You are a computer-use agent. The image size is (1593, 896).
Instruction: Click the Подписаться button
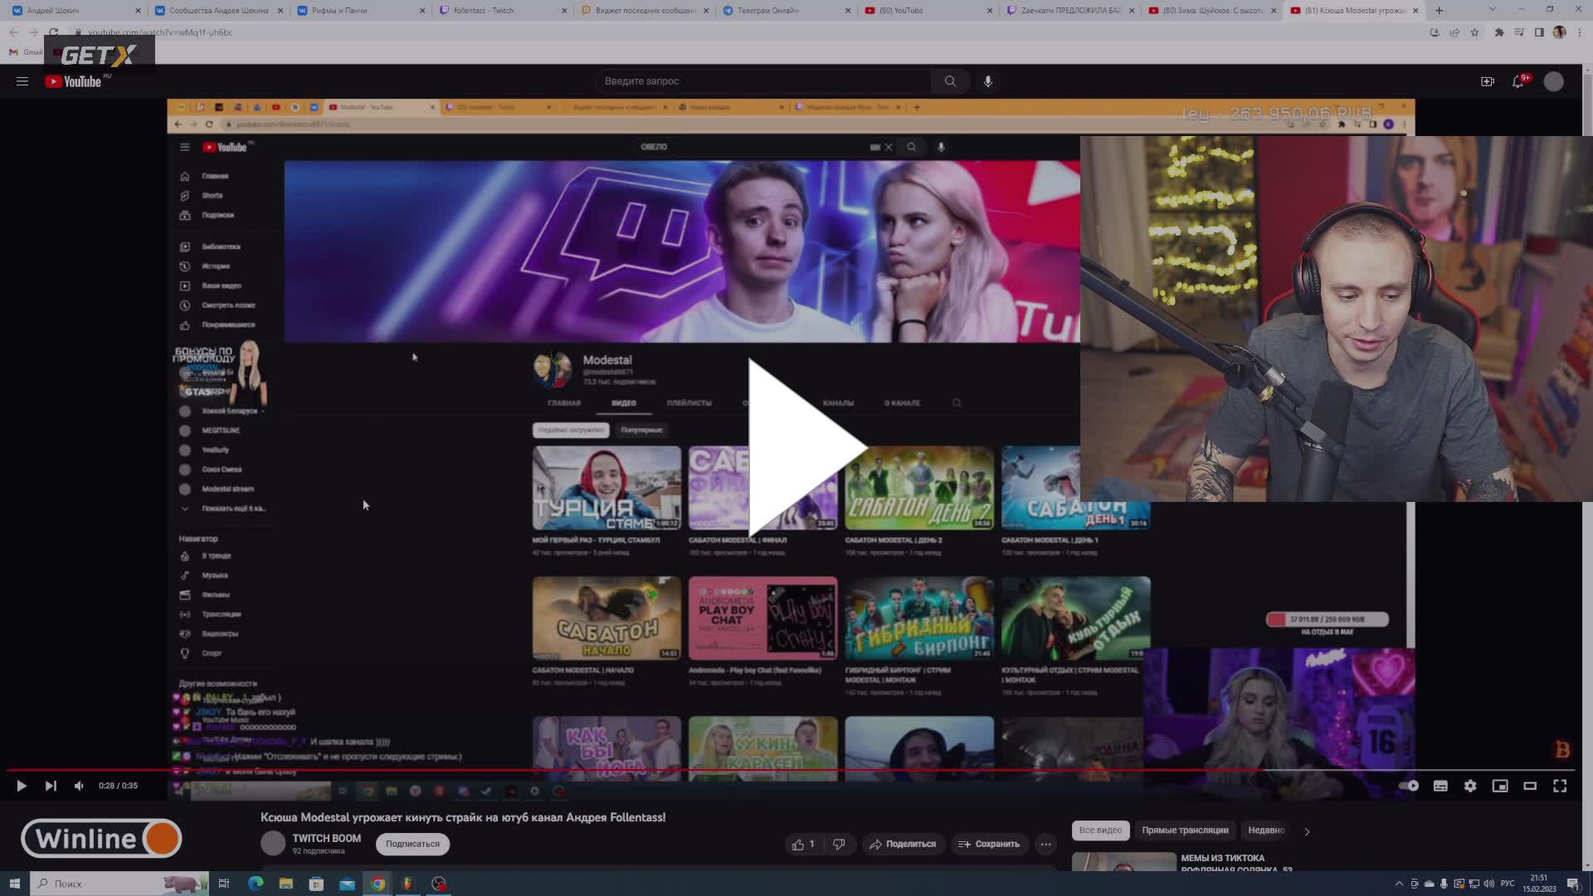pyautogui.click(x=412, y=844)
